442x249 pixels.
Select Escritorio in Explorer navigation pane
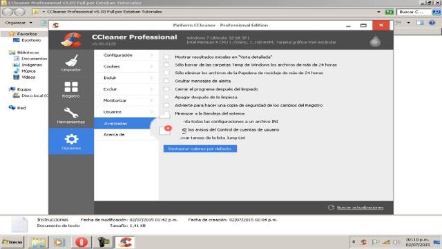(x=31, y=40)
